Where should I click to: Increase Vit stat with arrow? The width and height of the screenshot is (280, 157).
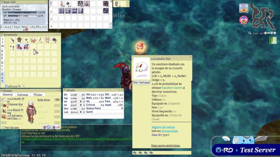click(x=81, y=101)
